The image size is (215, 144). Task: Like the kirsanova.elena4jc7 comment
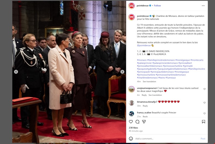(x=205, y=103)
